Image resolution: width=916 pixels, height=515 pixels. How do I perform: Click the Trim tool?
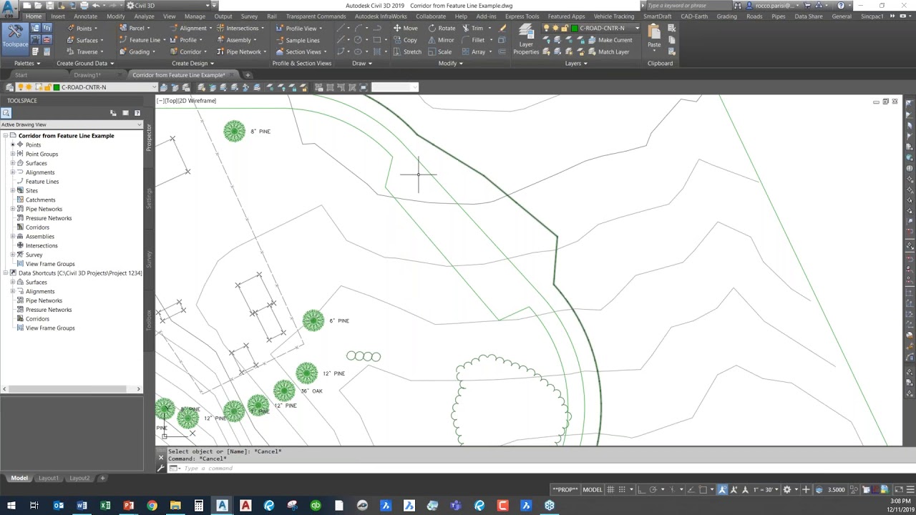click(x=472, y=28)
